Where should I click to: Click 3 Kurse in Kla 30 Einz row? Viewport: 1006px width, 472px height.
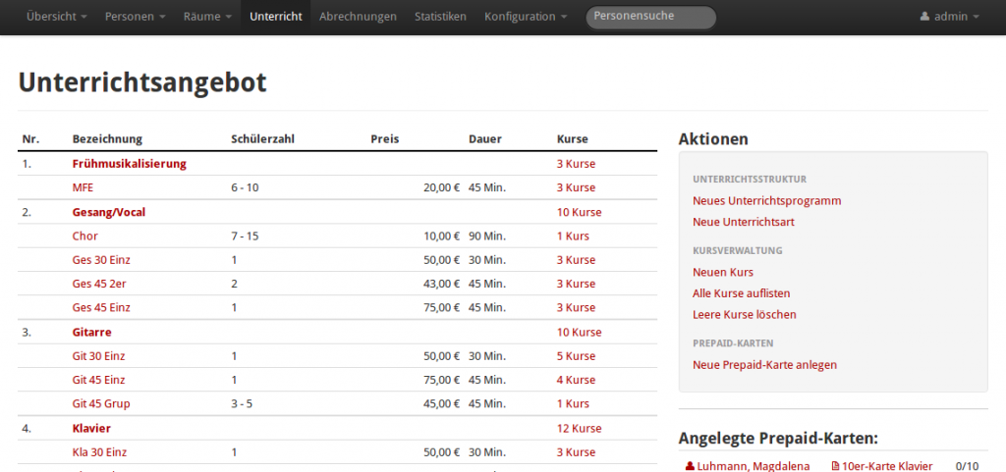576,452
